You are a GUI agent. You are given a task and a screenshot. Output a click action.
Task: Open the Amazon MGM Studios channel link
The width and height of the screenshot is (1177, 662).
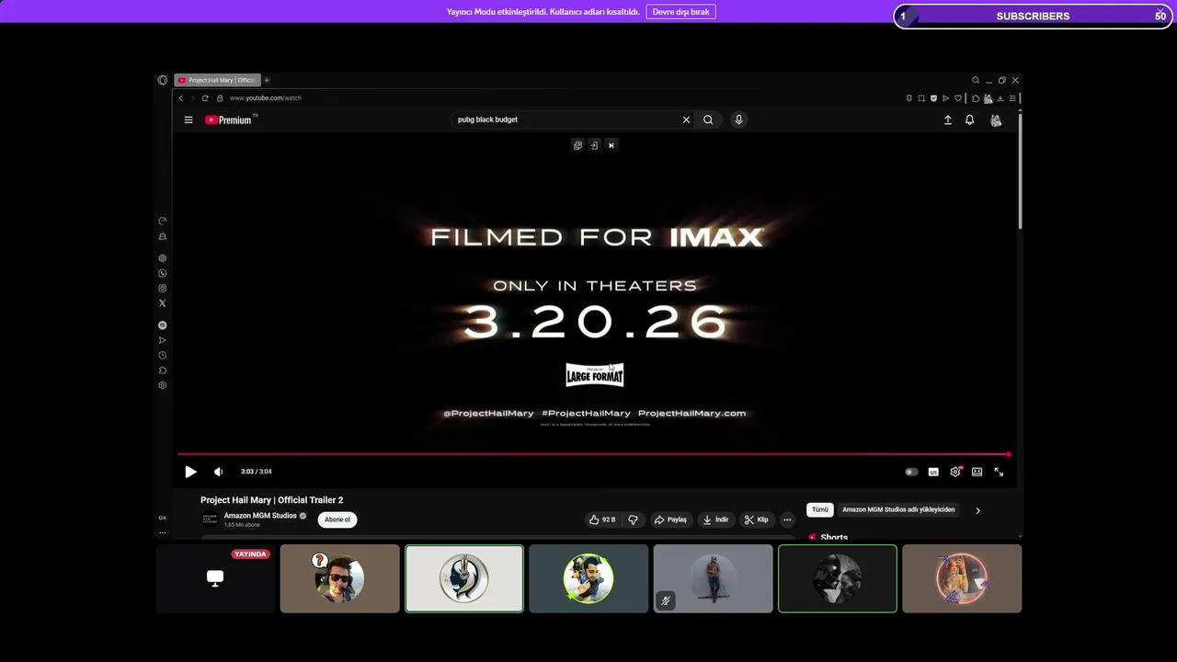pyautogui.click(x=260, y=516)
